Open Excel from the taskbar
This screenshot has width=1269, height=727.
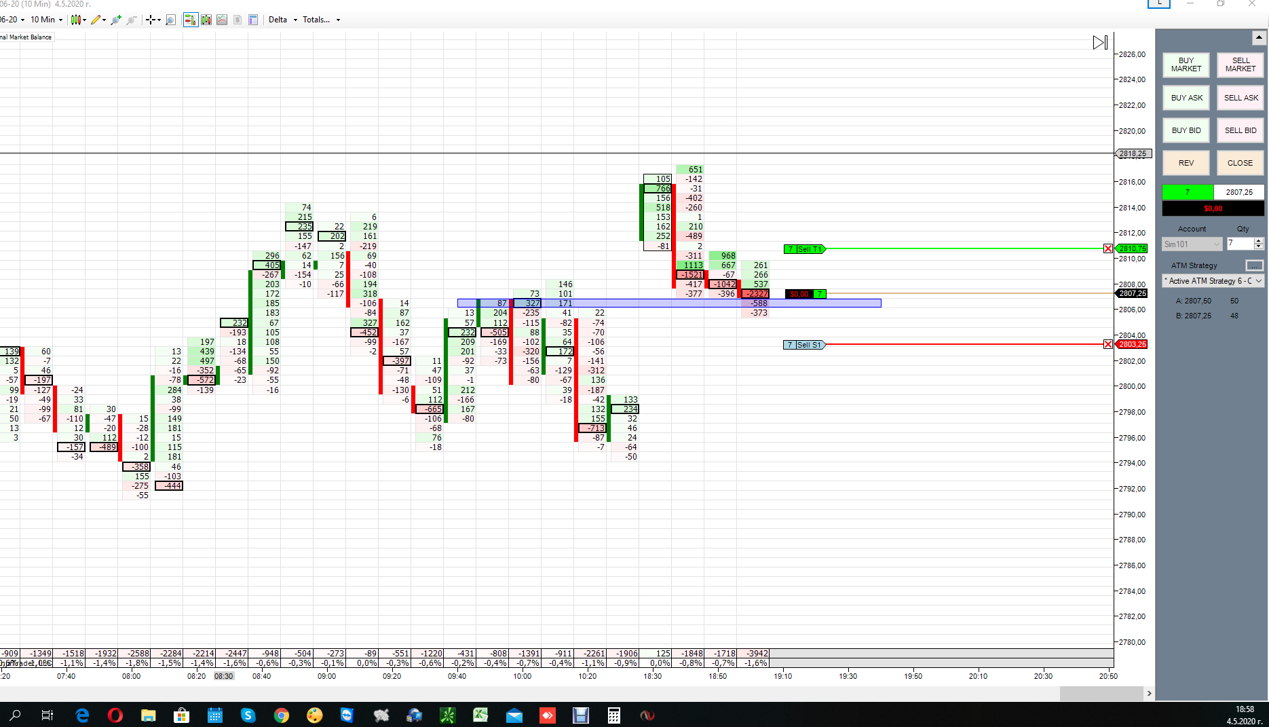480,715
